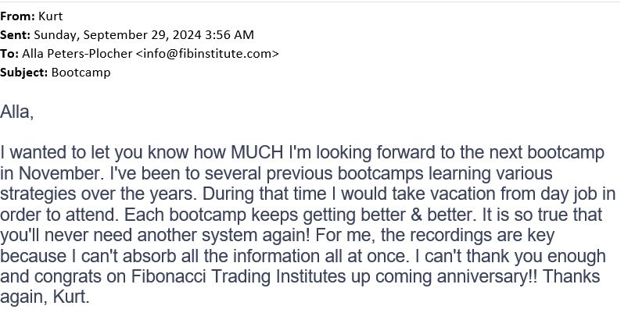The image size is (635, 327).
Task: Select the sender name Kurt in From line
Action: [x=51, y=16]
